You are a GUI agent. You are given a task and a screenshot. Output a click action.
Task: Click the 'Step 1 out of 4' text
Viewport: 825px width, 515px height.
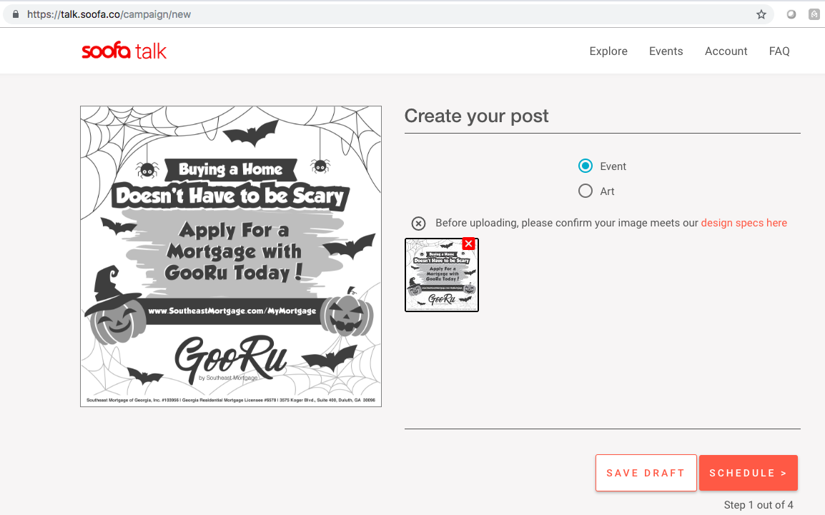tap(759, 505)
